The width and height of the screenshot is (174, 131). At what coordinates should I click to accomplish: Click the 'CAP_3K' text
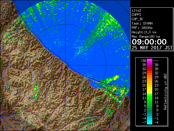[137, 19]
